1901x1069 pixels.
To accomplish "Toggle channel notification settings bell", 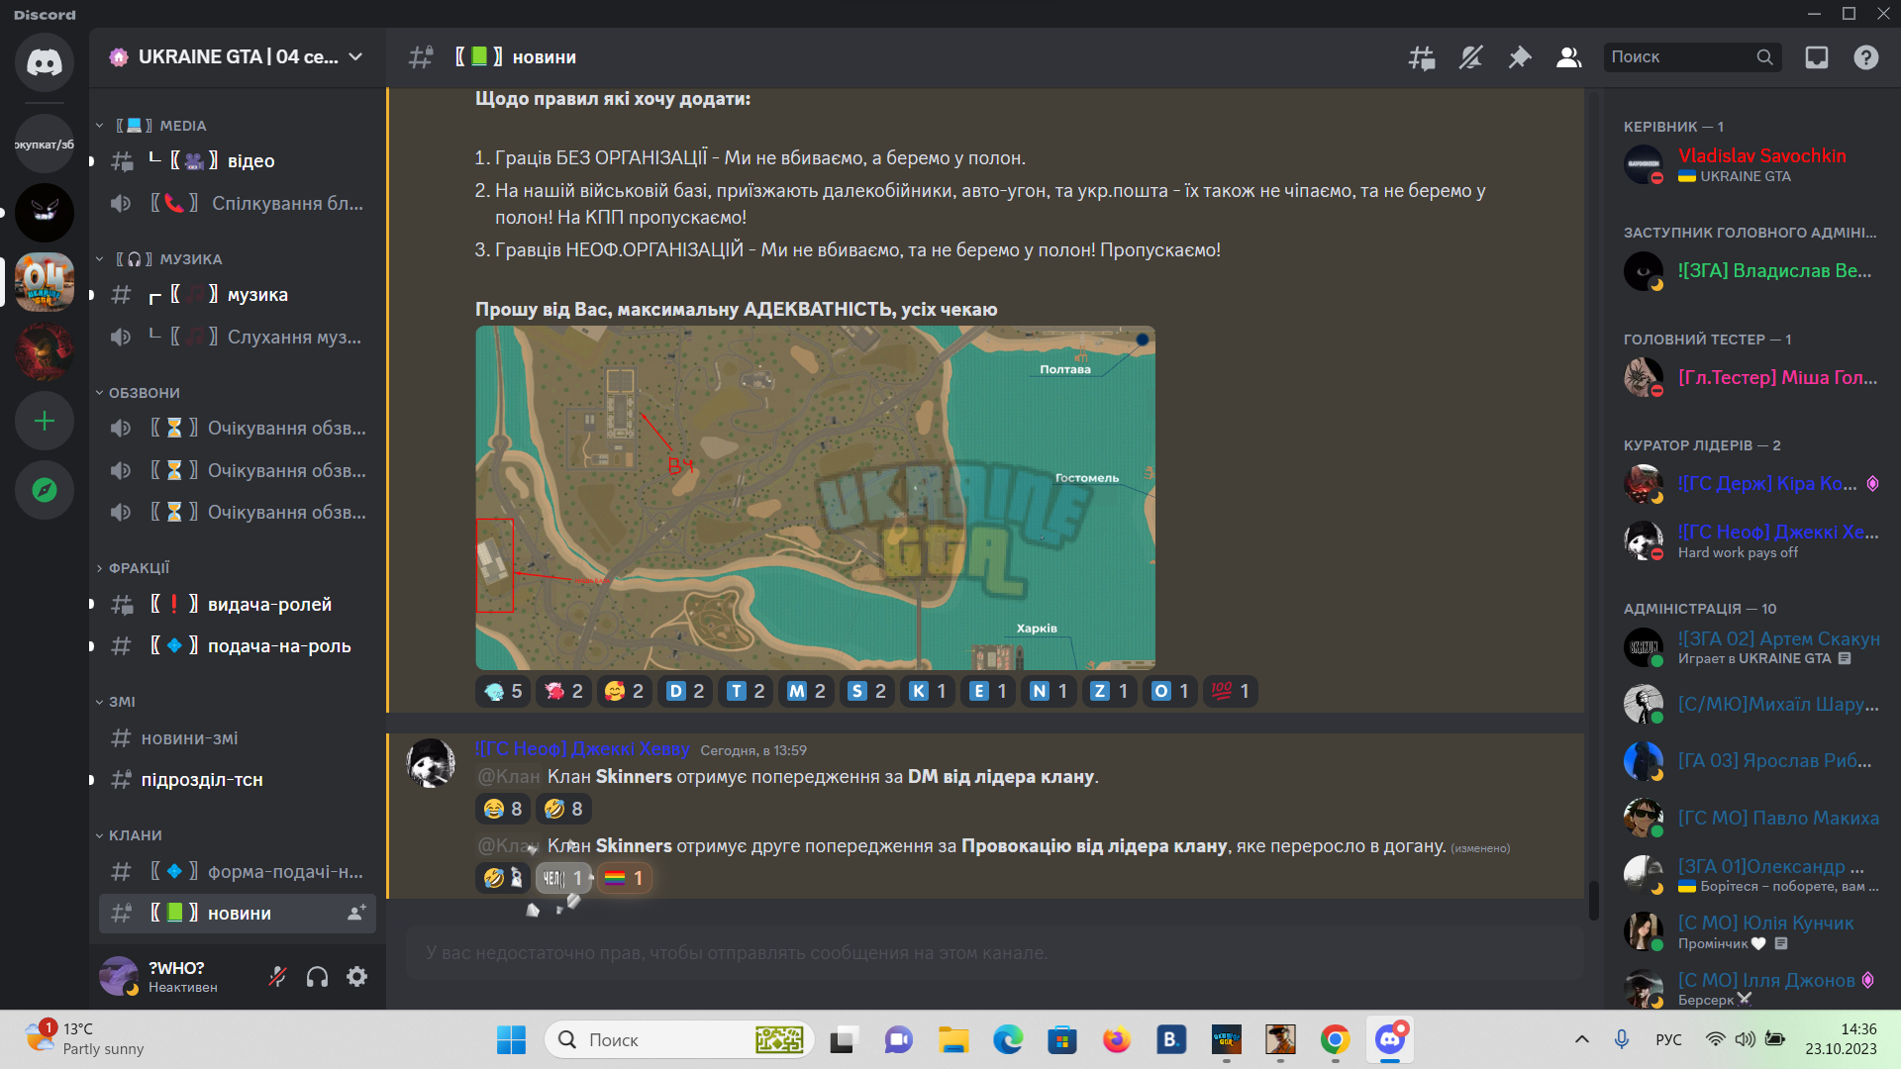I will 1470,57.
